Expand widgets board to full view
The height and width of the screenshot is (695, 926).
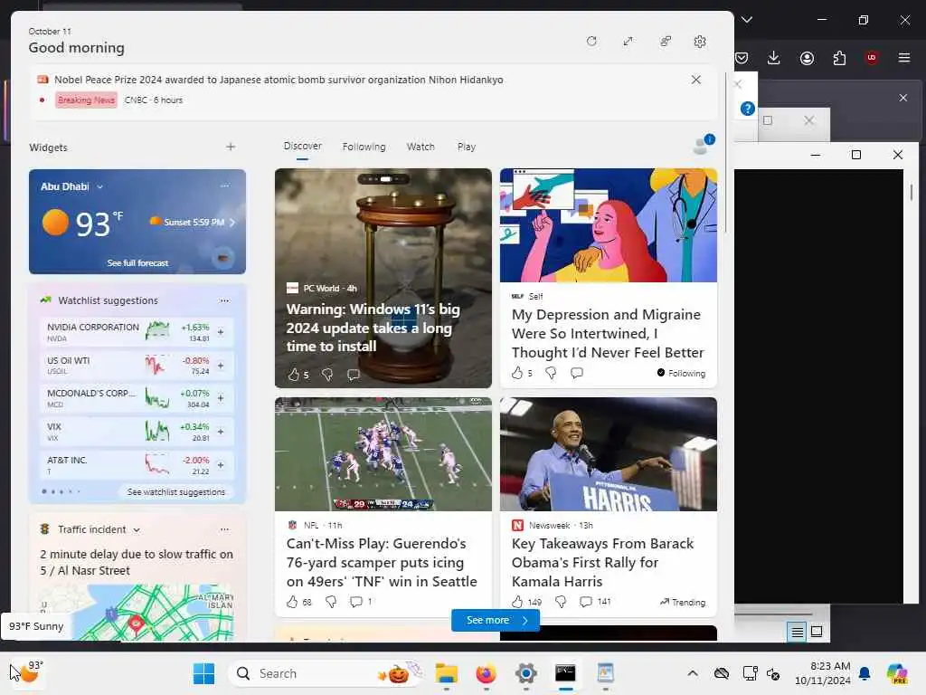pos(628,42)
